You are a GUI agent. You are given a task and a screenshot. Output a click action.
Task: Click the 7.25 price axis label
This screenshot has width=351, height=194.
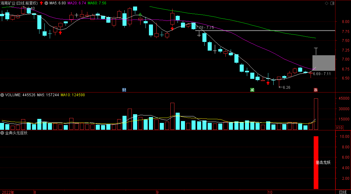tap(346, 50)
